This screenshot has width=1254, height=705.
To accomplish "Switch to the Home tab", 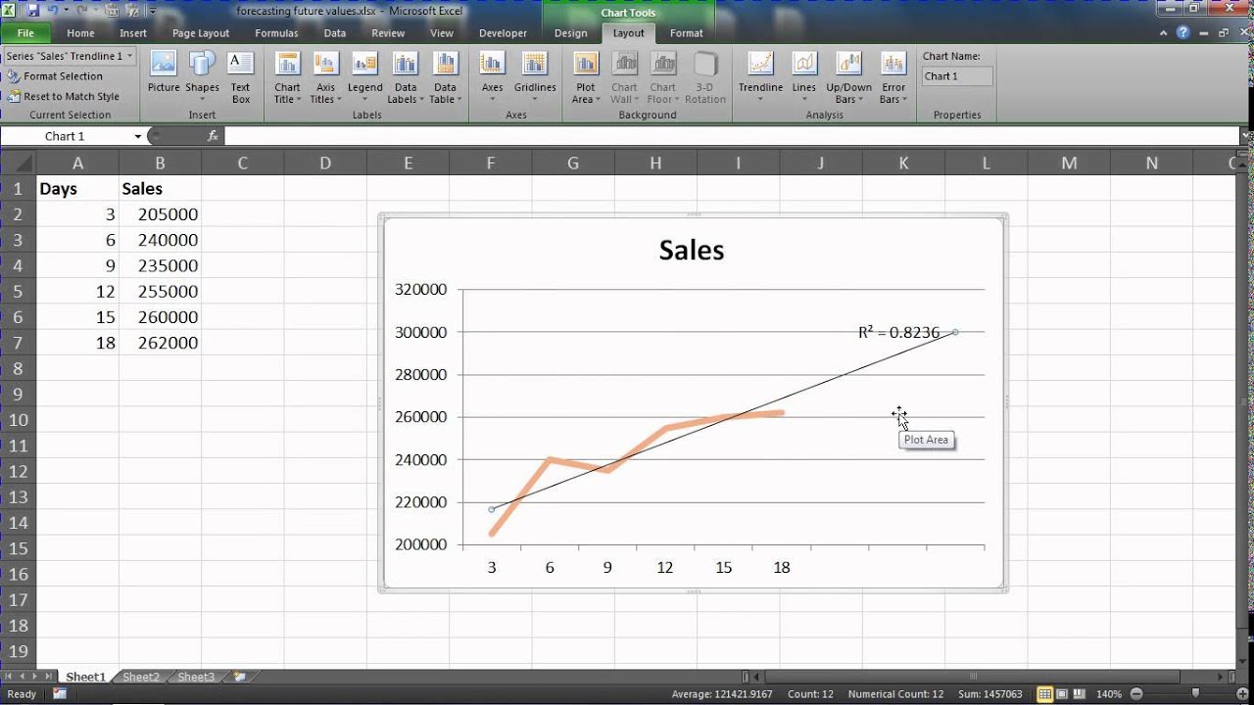I will coord(80,33).
